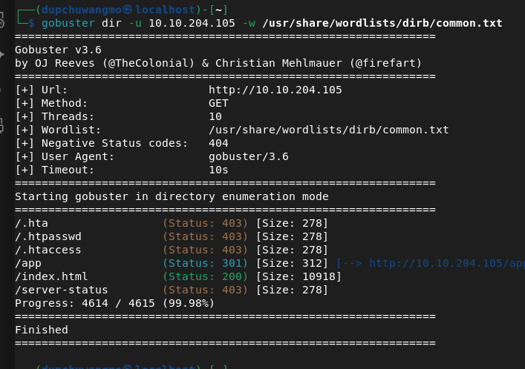Click the 'Url:' label
Screen dimensions: 525x369
[54, 90]
